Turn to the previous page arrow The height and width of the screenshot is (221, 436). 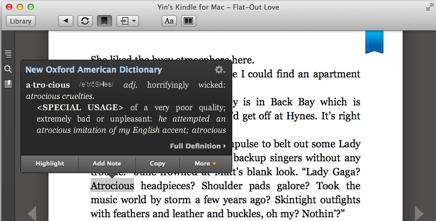[32, 213]
